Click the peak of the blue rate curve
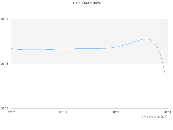The image size is (173, 130). (146, 39)
